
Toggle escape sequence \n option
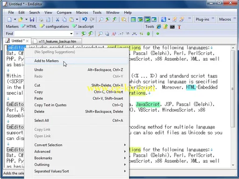pos(127,34)
